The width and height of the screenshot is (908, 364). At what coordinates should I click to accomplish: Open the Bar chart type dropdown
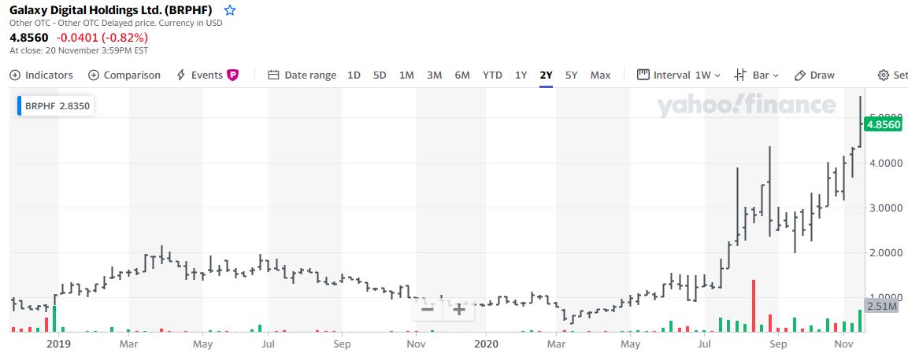[756, 75]
